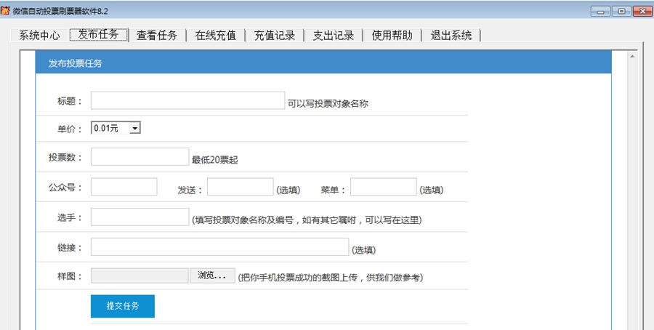Click the app icon in title bar

click(x=5, y=11)
